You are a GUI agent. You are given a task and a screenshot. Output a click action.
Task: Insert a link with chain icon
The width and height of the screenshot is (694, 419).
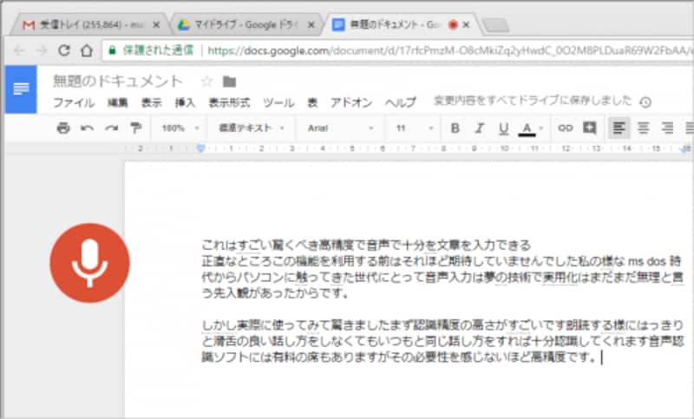[565, 128]
